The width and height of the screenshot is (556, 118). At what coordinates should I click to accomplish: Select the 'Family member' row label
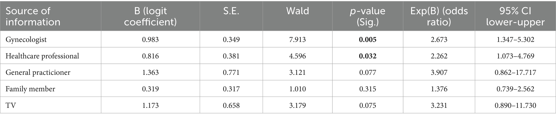30,89
